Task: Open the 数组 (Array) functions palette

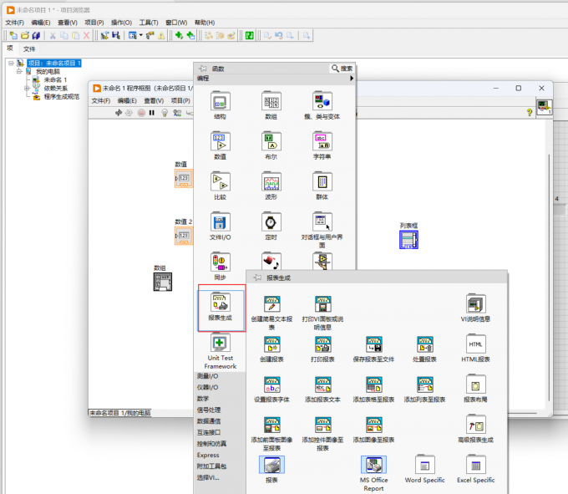Action: (271, 101)
